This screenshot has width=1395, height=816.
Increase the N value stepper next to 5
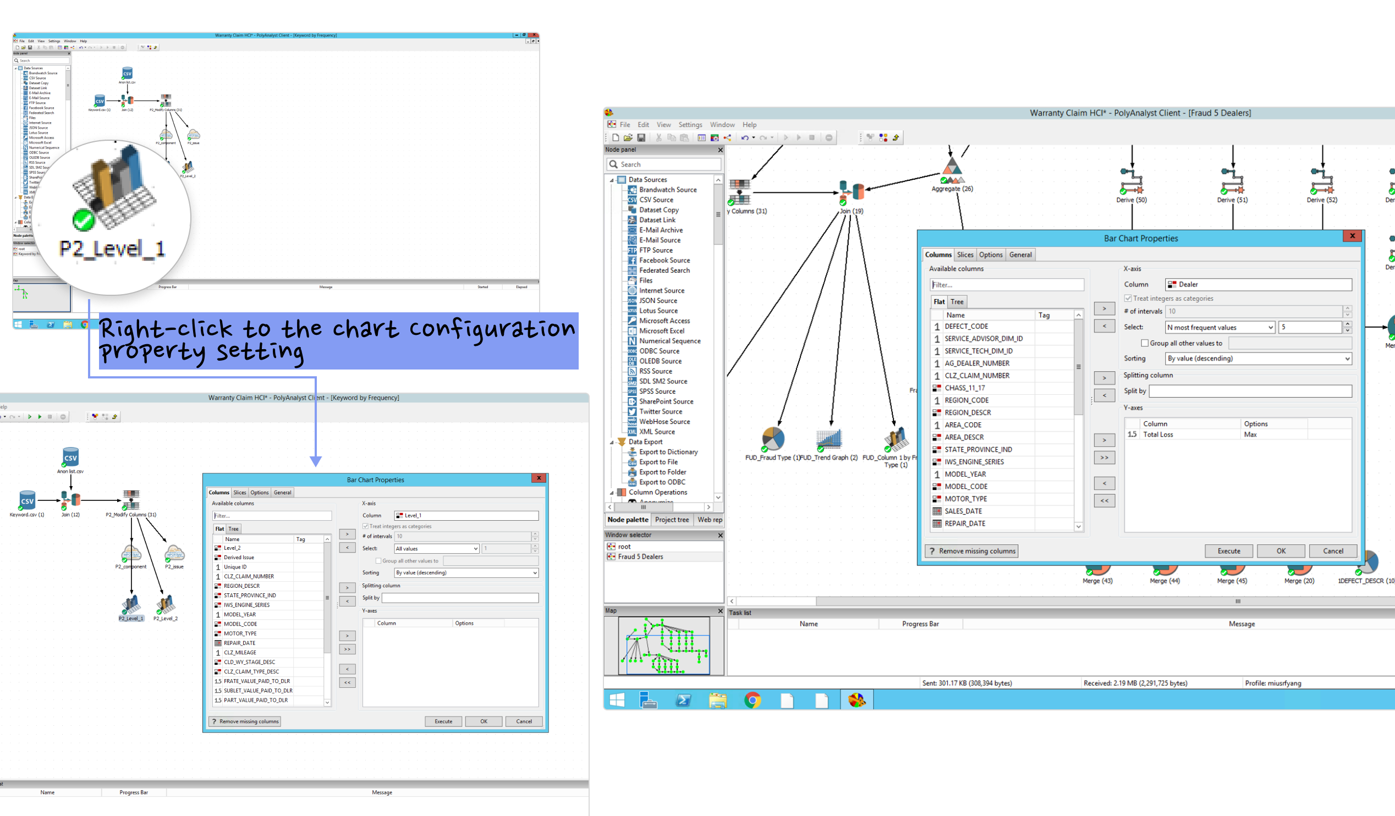click(x=1347, y=324)
